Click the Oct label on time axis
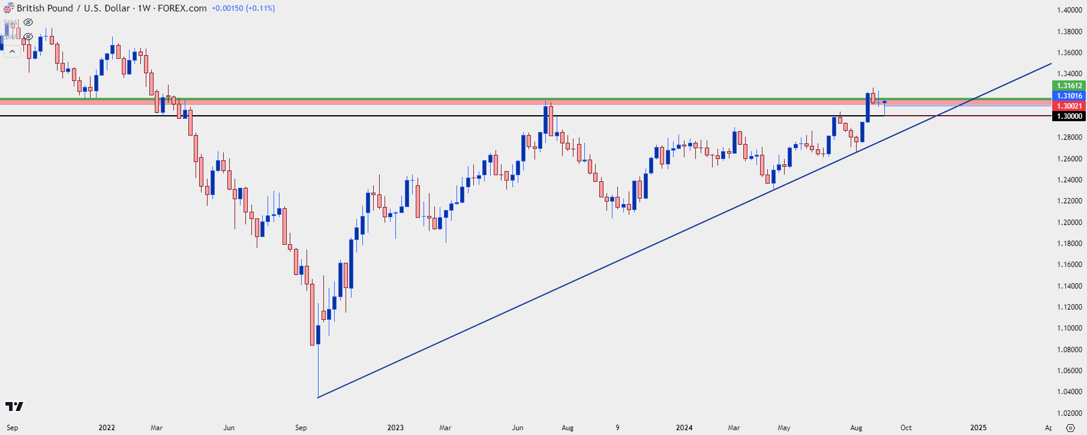This screenshot has height=435, width=1087. tap(906, 428)
